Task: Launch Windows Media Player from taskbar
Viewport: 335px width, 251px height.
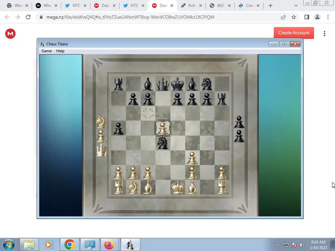Action: point(48,244)
